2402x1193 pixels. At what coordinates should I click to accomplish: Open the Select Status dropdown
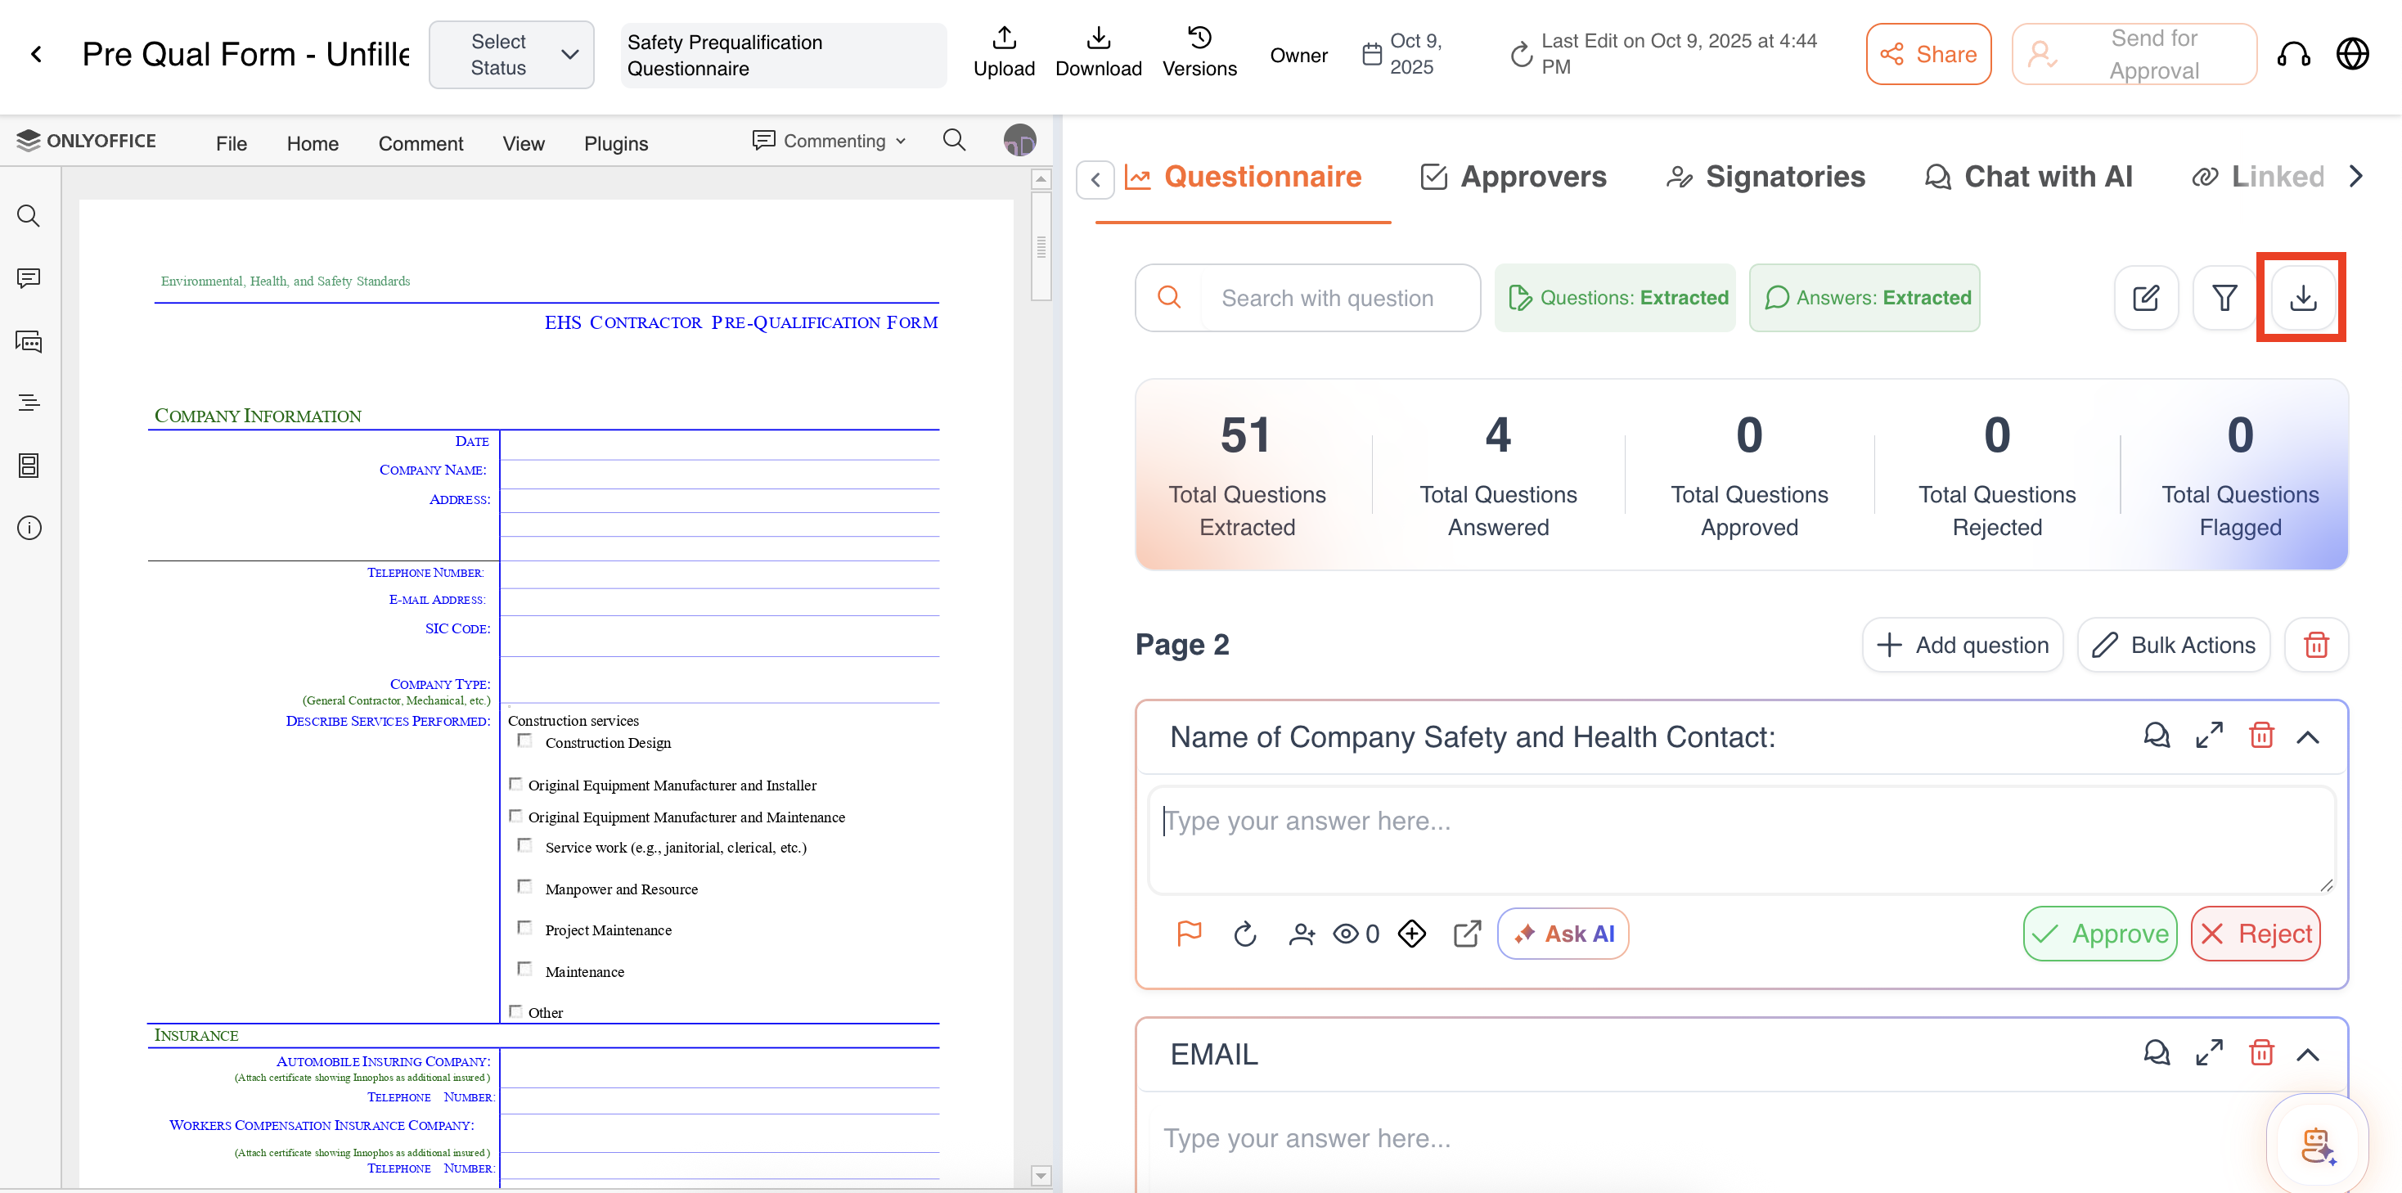click(511, 54)
